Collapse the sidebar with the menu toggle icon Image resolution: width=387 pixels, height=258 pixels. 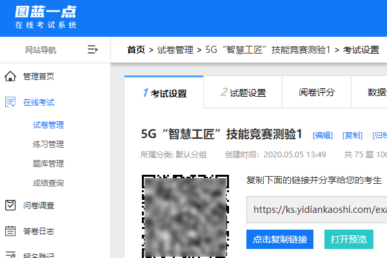pyautogui.click(x=92, y=50)
